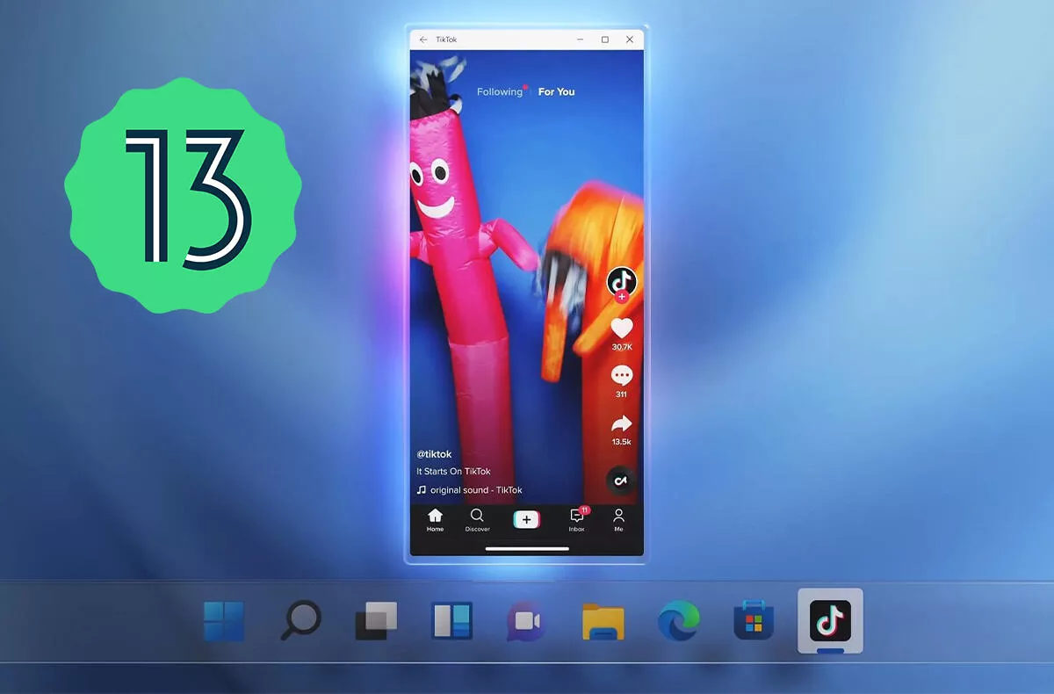Maximize the TikTok window
Screen dimensions: 1054x694
[x=605, y=40]
